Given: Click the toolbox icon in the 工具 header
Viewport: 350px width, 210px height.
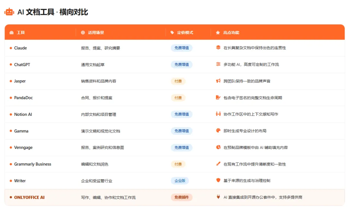Looking at the screenshot, I should tap(12, 33).
